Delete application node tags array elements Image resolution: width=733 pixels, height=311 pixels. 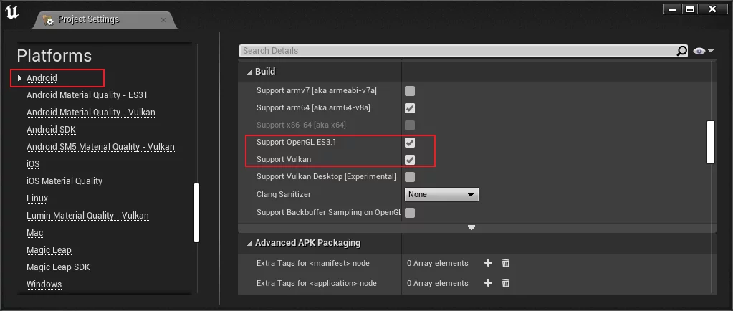click(x=506, y=283)
